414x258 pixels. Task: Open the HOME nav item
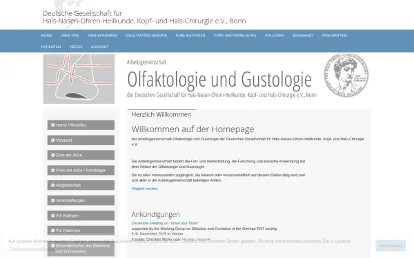(x=46, y=35)
